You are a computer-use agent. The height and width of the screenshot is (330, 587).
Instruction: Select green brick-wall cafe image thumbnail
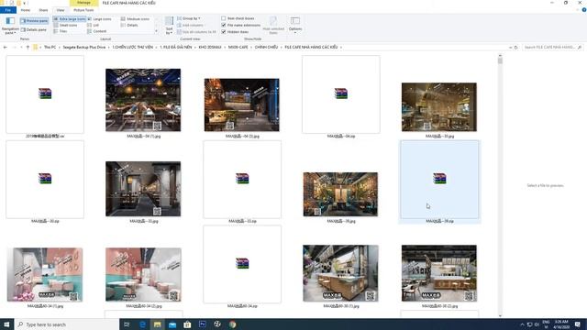coord(340,194)
